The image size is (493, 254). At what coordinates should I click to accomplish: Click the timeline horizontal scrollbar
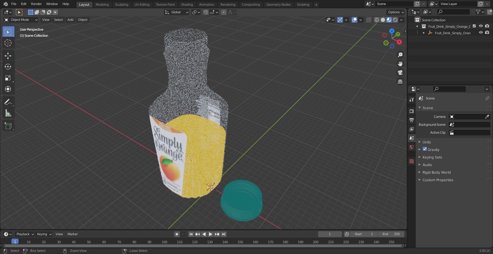(203, 246)
